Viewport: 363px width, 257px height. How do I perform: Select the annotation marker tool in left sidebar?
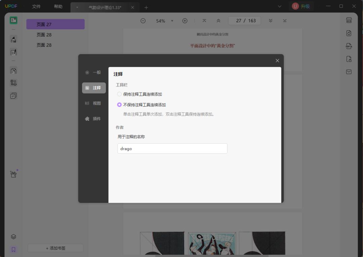pos(13,39)
